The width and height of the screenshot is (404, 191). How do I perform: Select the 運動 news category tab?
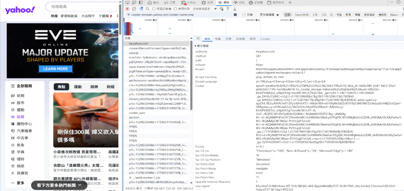(78, 87)
